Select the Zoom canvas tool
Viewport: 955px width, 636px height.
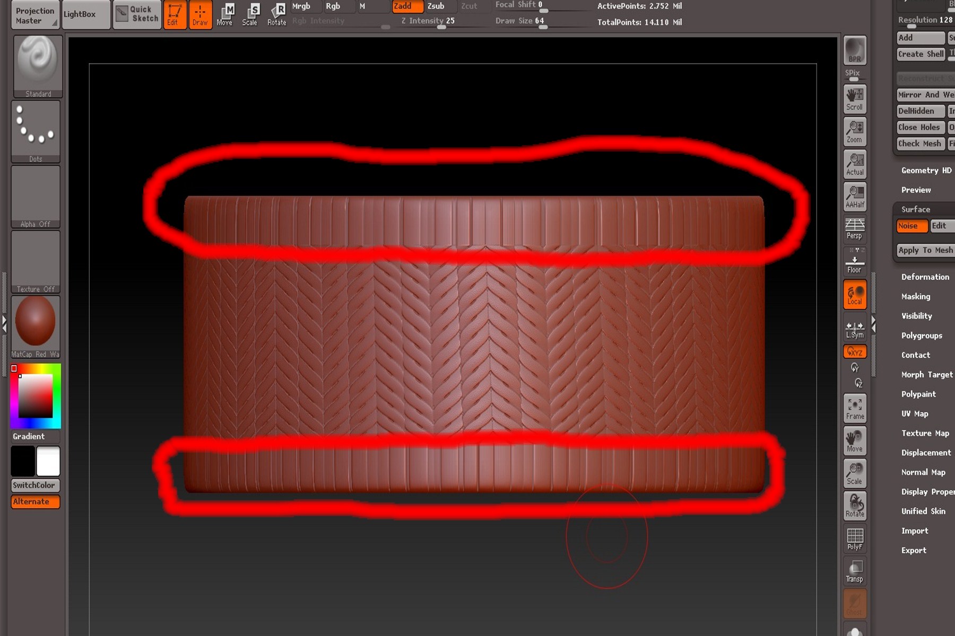pos(855,131)
